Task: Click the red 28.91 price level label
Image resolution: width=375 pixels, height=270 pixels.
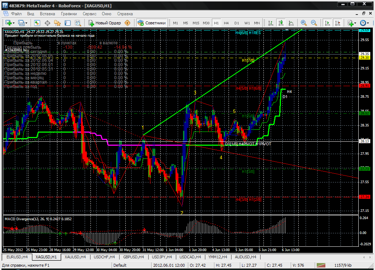Action: tap(364, 86)
